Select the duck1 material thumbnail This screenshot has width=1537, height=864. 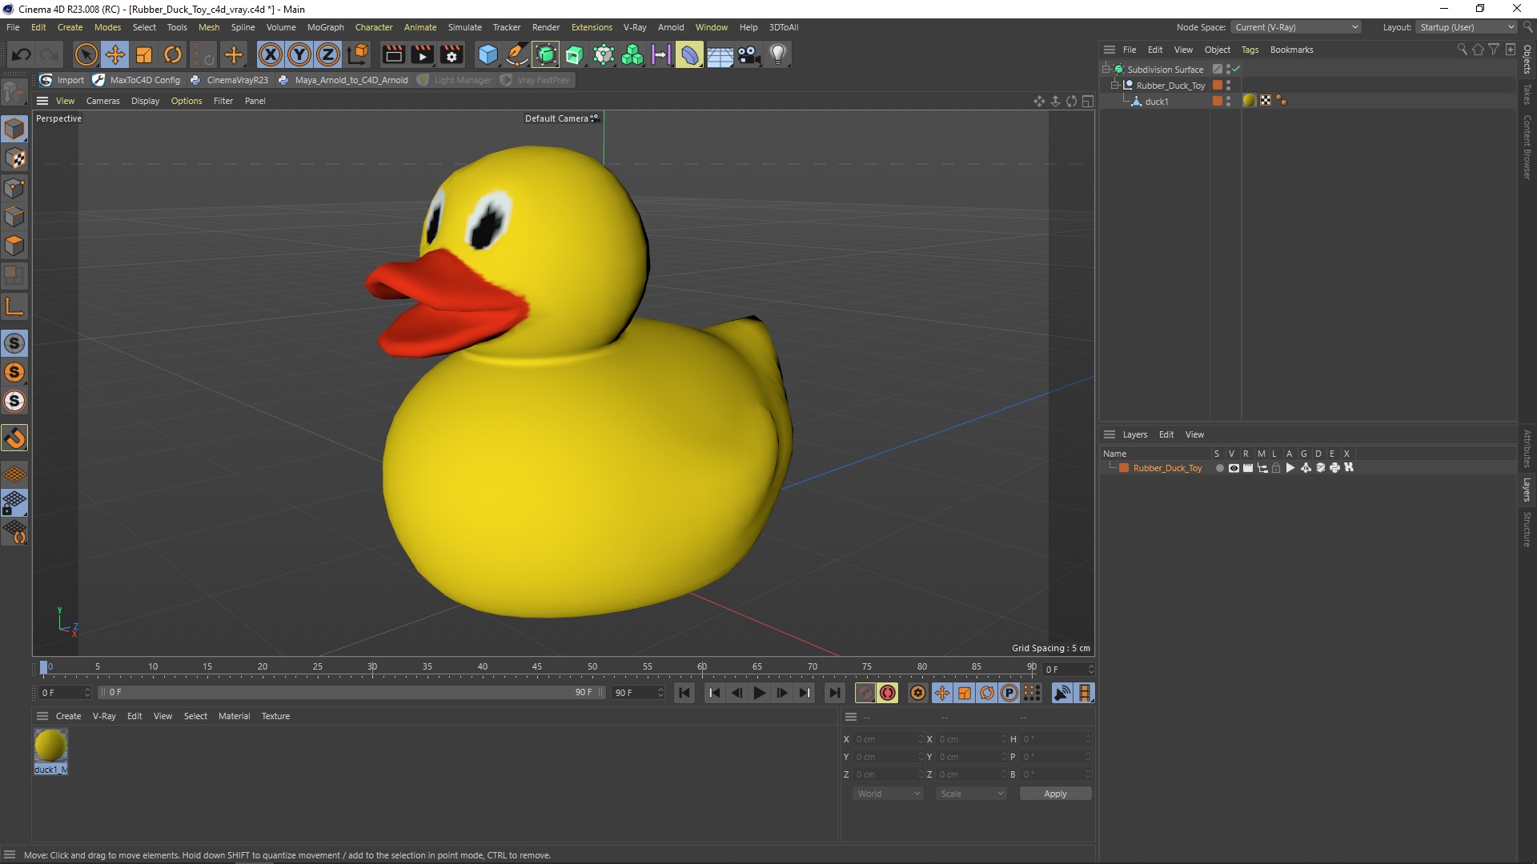pyautogui.click(x=50, y=746)
